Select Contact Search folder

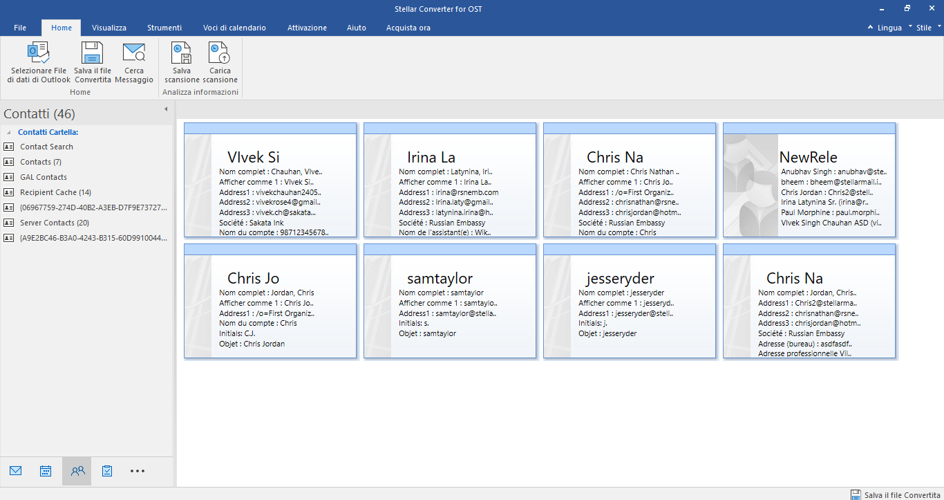[46, 147]
